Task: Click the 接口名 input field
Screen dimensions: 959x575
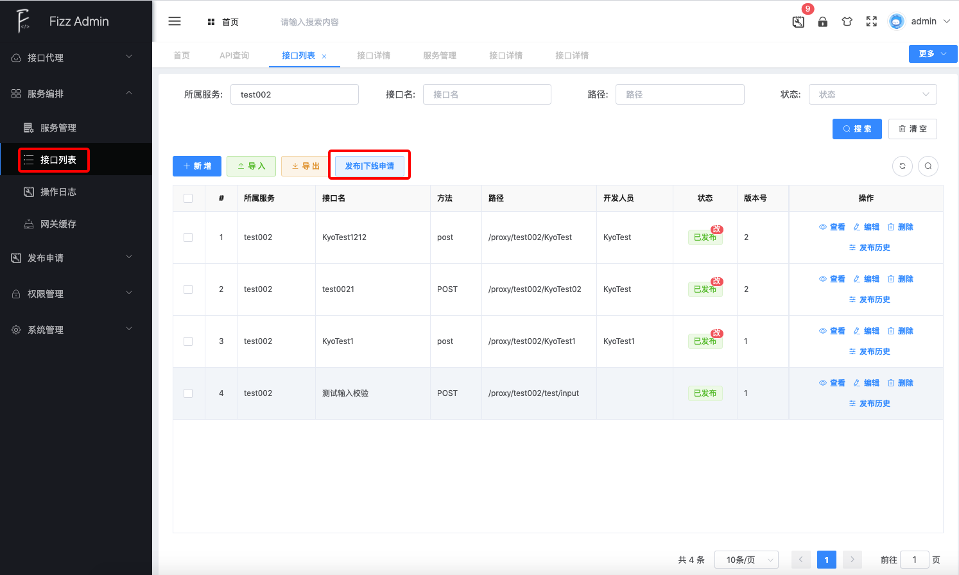Action: tap(487, 94)
